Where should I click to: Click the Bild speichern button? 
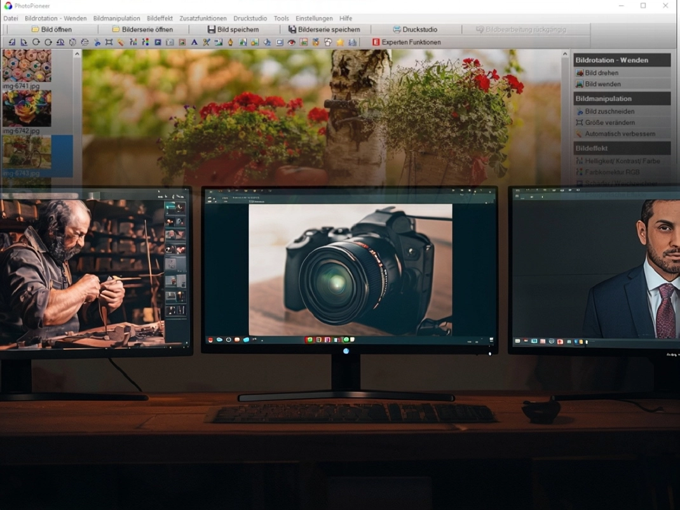tap(238, 29)
